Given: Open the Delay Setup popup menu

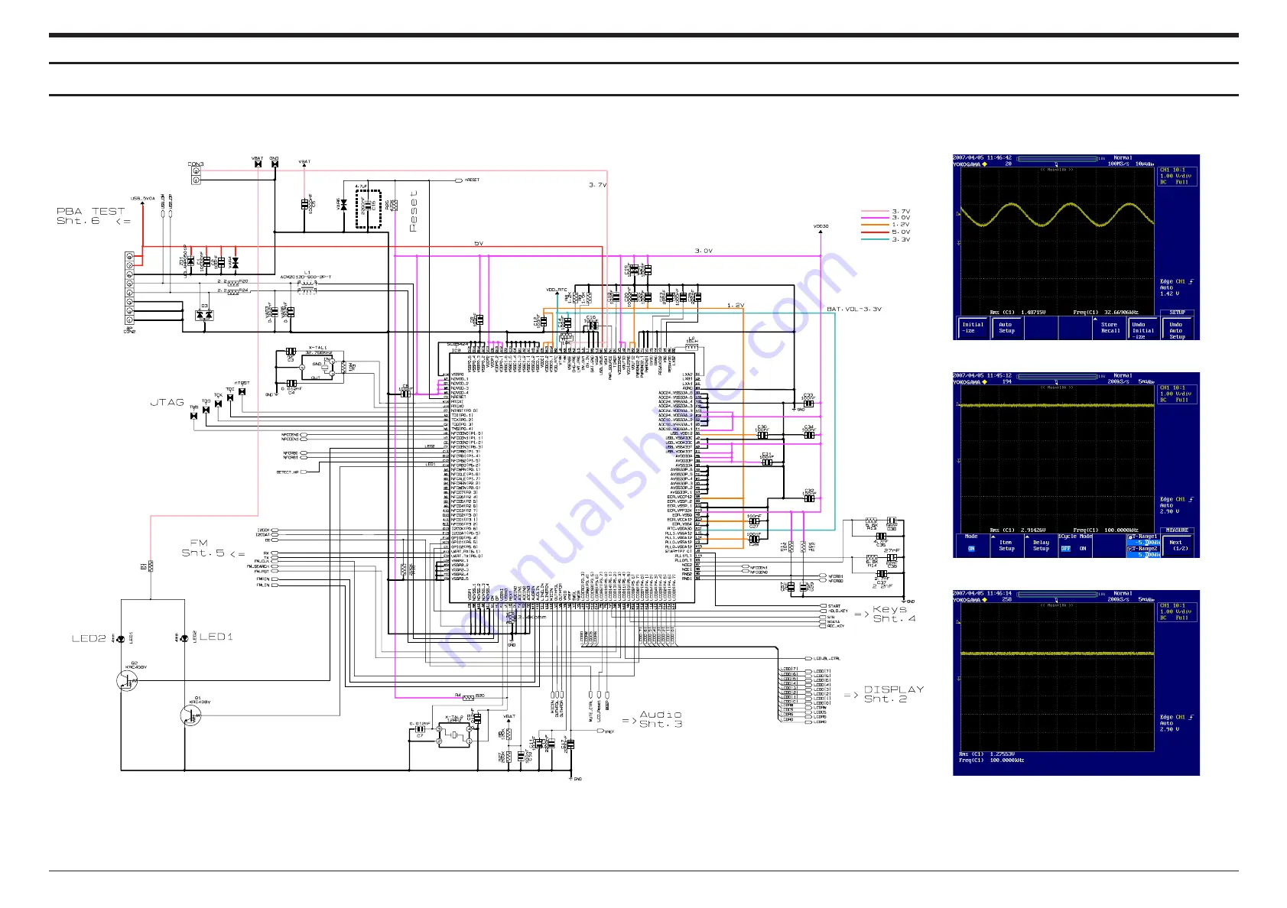Looking at the screenshot, I should tap(1041, 545).
